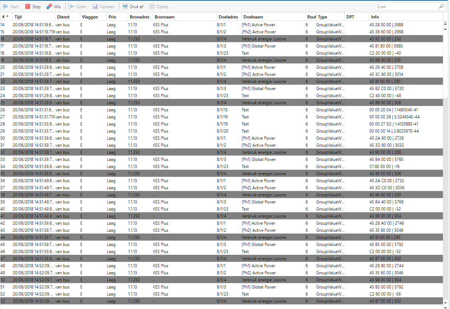Select the Info value 'C2 60 00 00 | -56'
Image resolution: width=450 pixels, height=309 pixels.
[x=385, y=294]
